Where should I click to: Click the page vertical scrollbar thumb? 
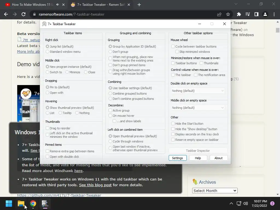pyautogui.click(x=278, y=30)
